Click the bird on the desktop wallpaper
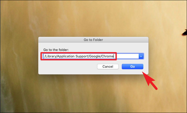This screenshot has width=187, height=113. click(184, 33)
